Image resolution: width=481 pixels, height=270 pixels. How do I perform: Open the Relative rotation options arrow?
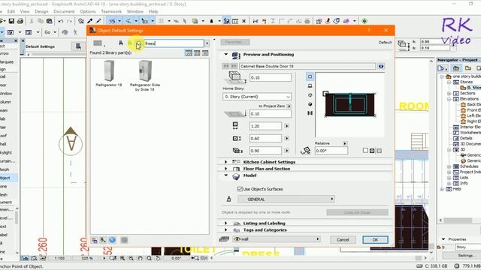point(345,143)
